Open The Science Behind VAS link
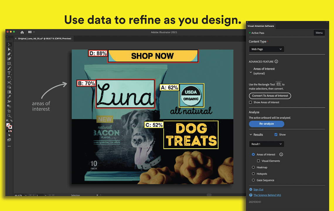 click(267, 195)
